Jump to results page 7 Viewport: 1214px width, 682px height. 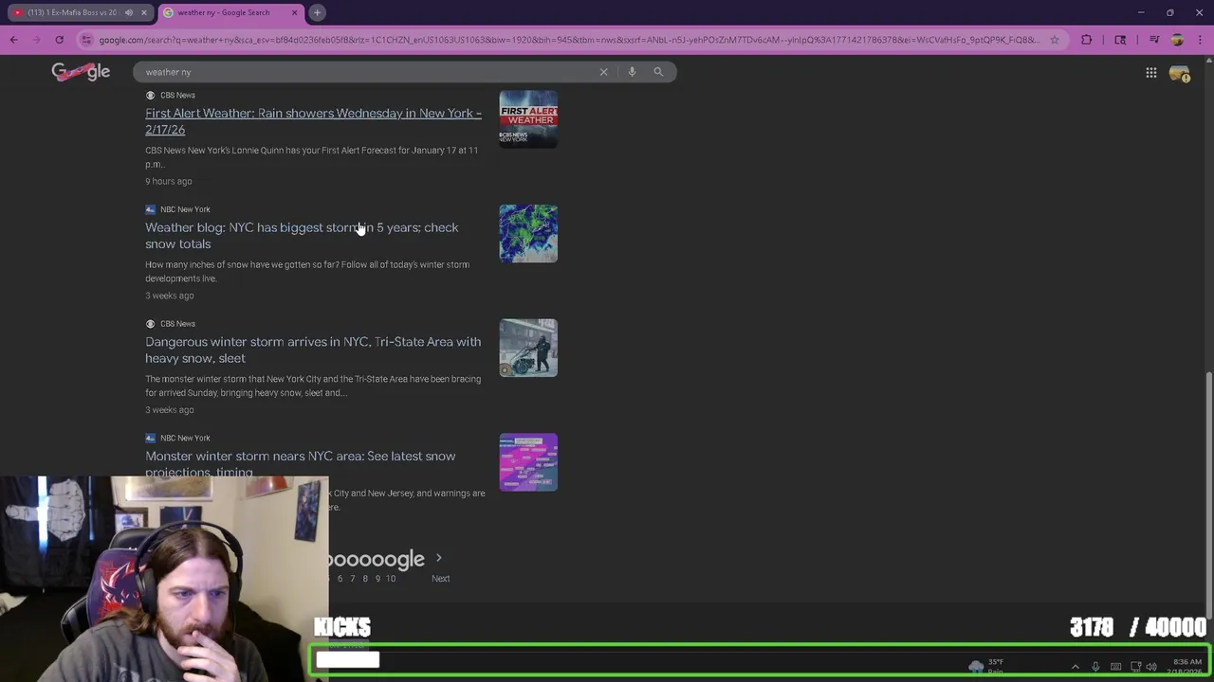coord(353,578)
